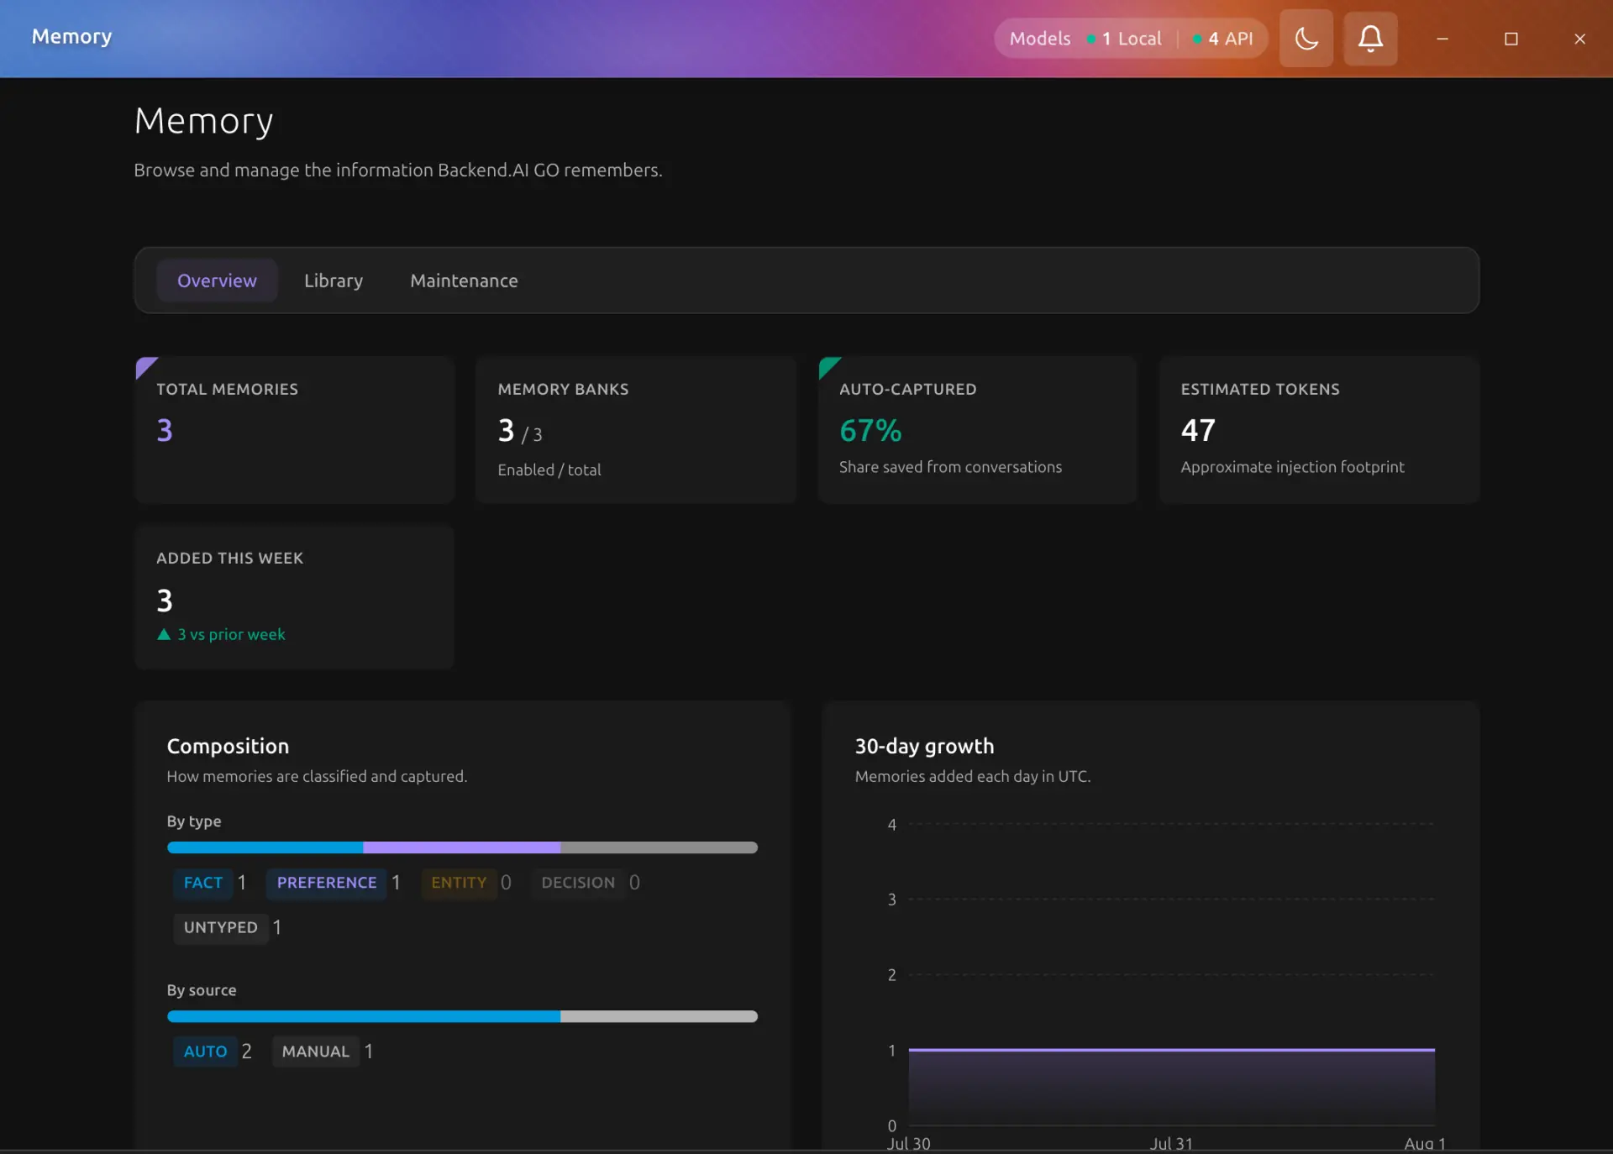Click 'Approximate injection footprint' text

pos(1292,467)
